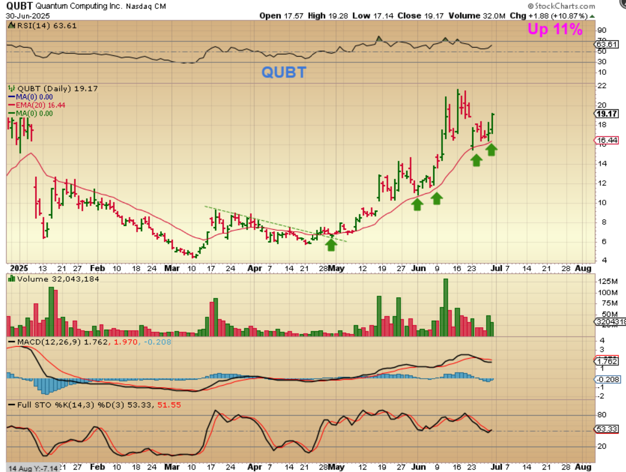Click the green arrow under the early June low
The width and height of the screenshot is (626, 472).
point(417,203)
